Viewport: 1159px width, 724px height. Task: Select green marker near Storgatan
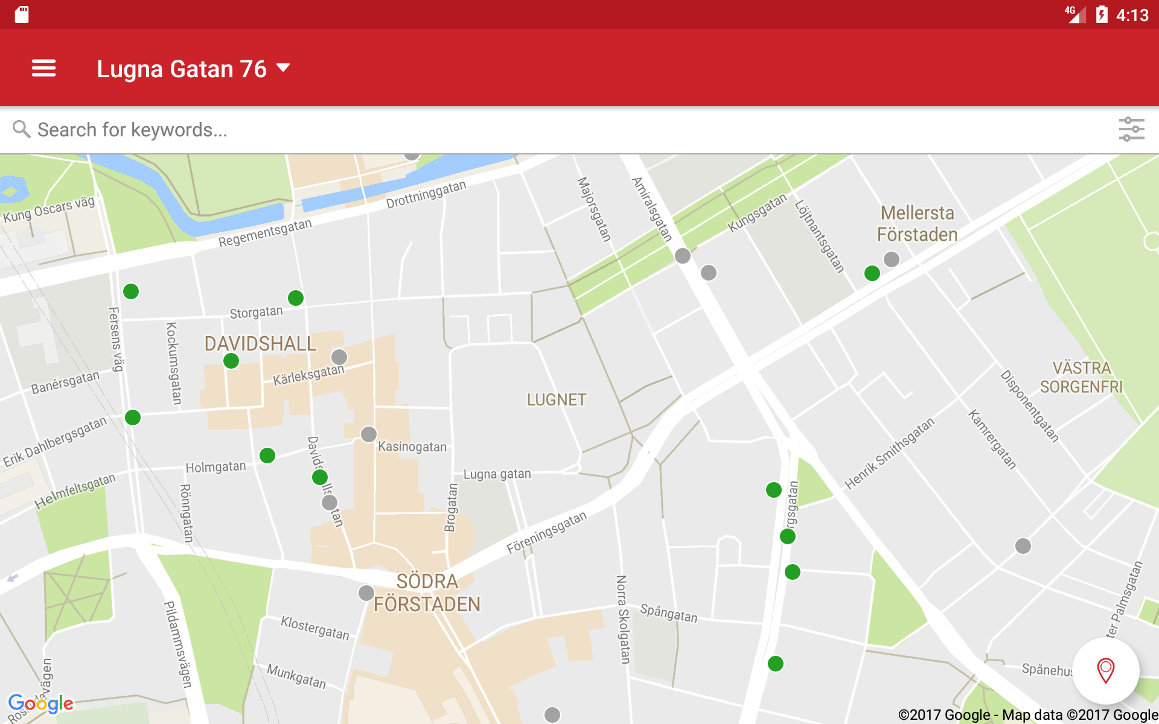point(296,298)
